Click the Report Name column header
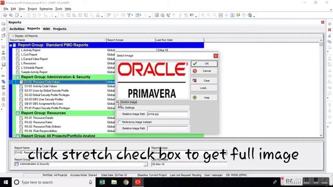The height and width of the screenshot is (187, 333). point(58,40)
